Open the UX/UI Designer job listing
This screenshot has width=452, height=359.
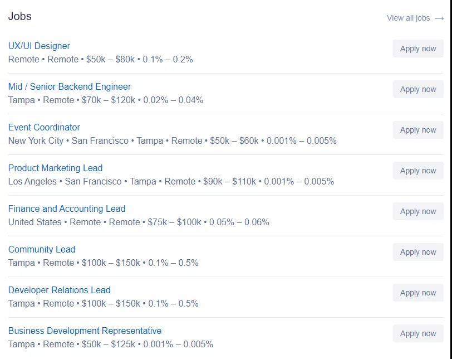tap(39, 46)
